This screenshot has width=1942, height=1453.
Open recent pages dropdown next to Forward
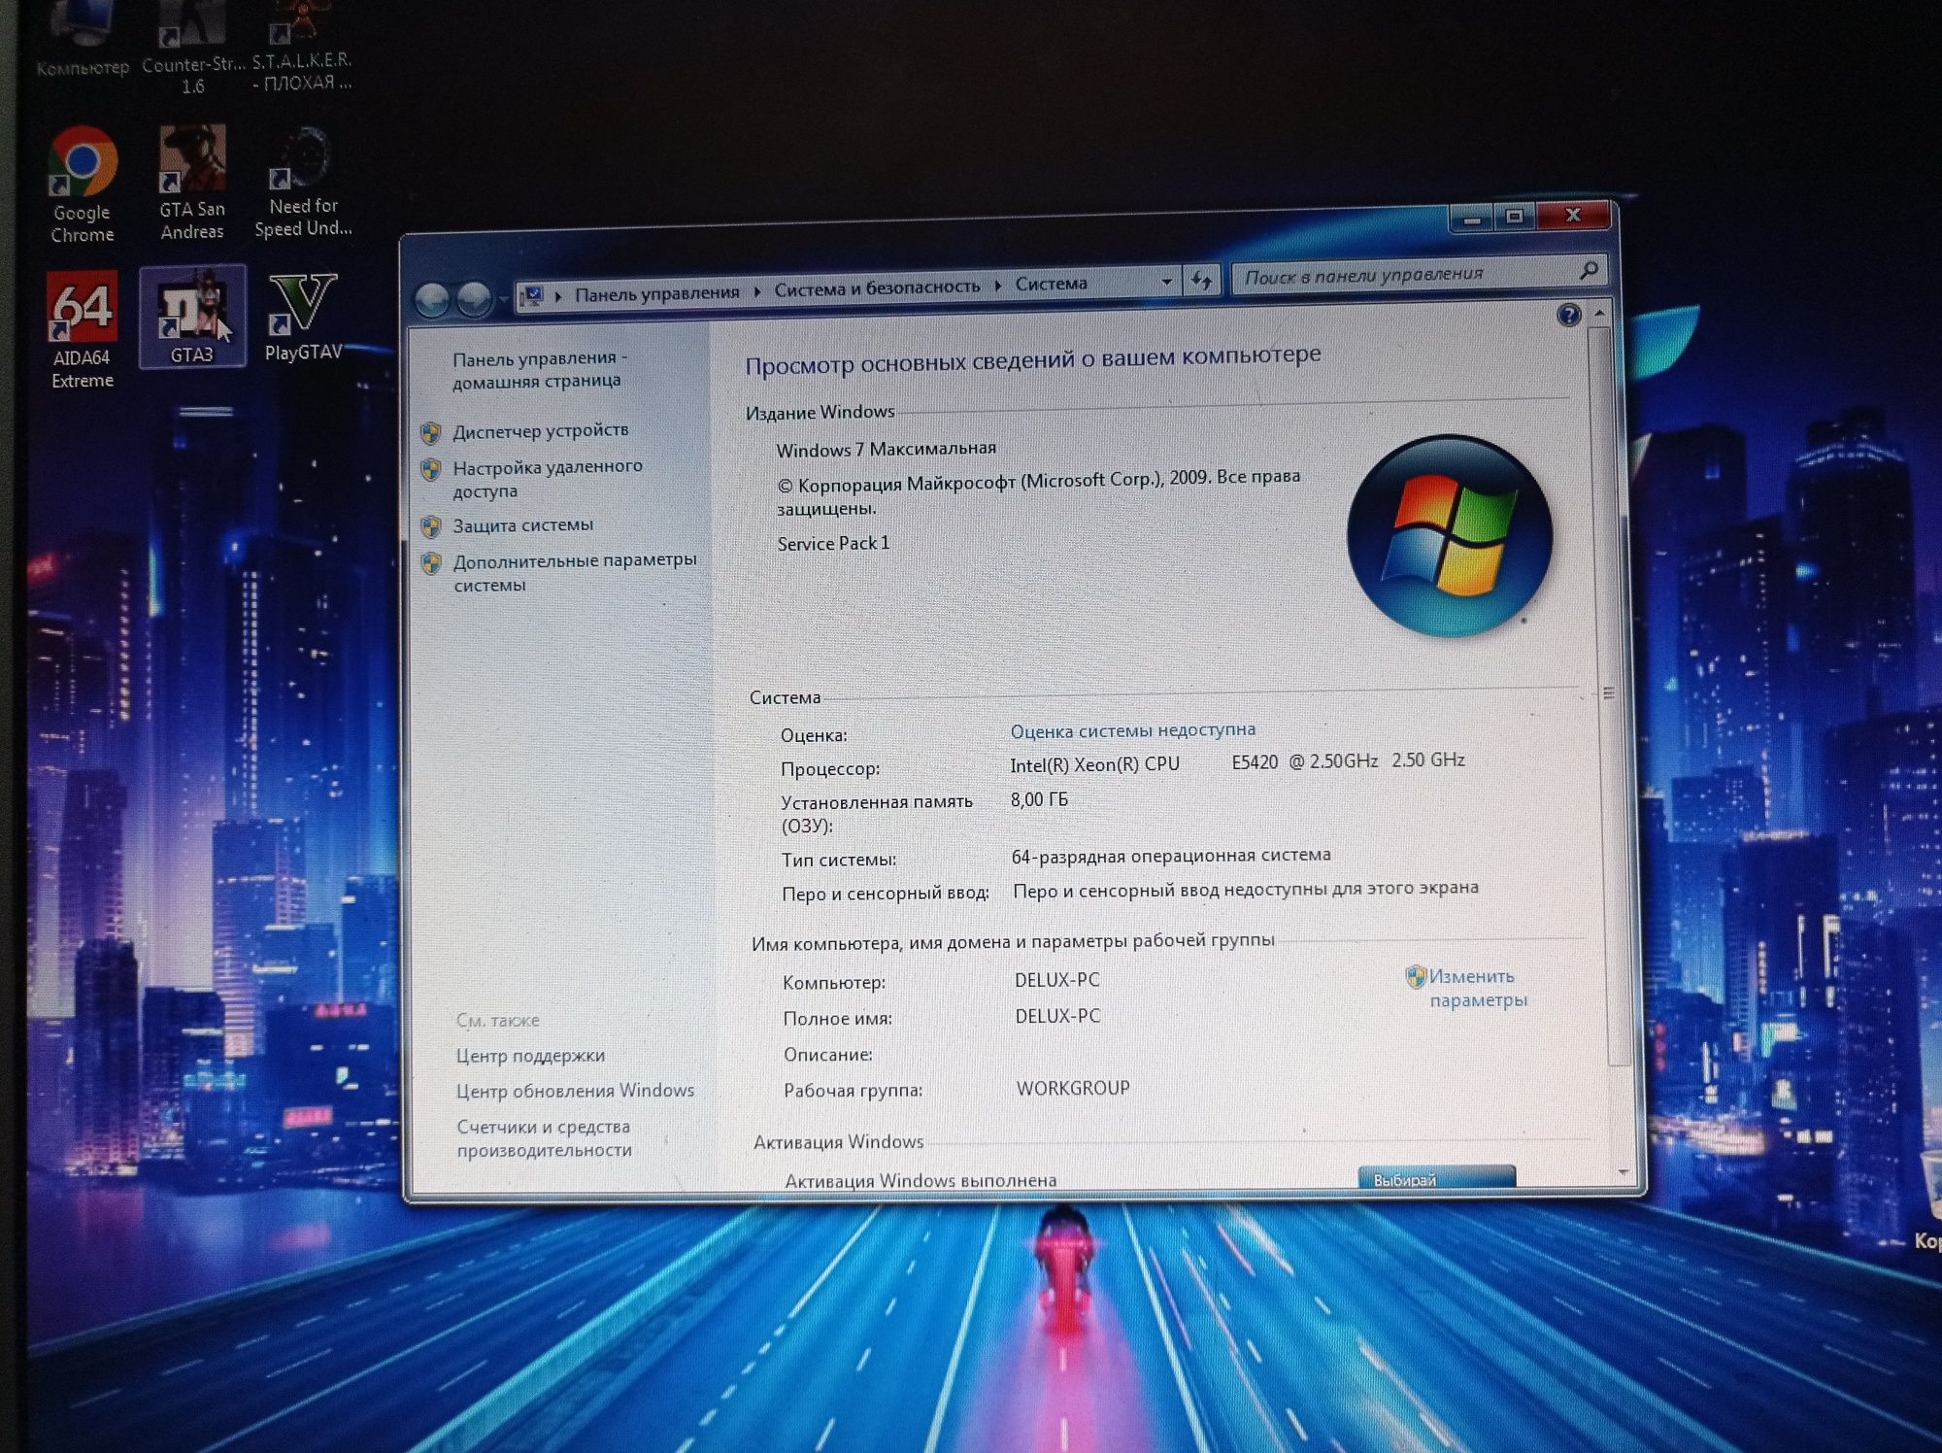[503, 298]
